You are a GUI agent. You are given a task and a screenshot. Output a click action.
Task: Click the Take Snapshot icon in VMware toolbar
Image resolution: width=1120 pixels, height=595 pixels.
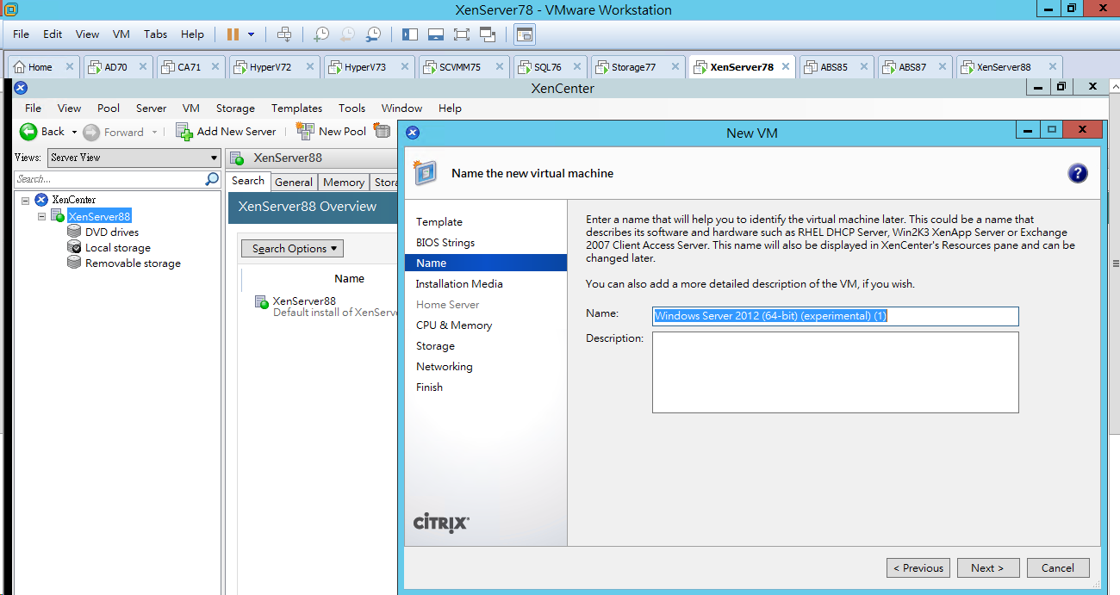[x=320, y=34]
